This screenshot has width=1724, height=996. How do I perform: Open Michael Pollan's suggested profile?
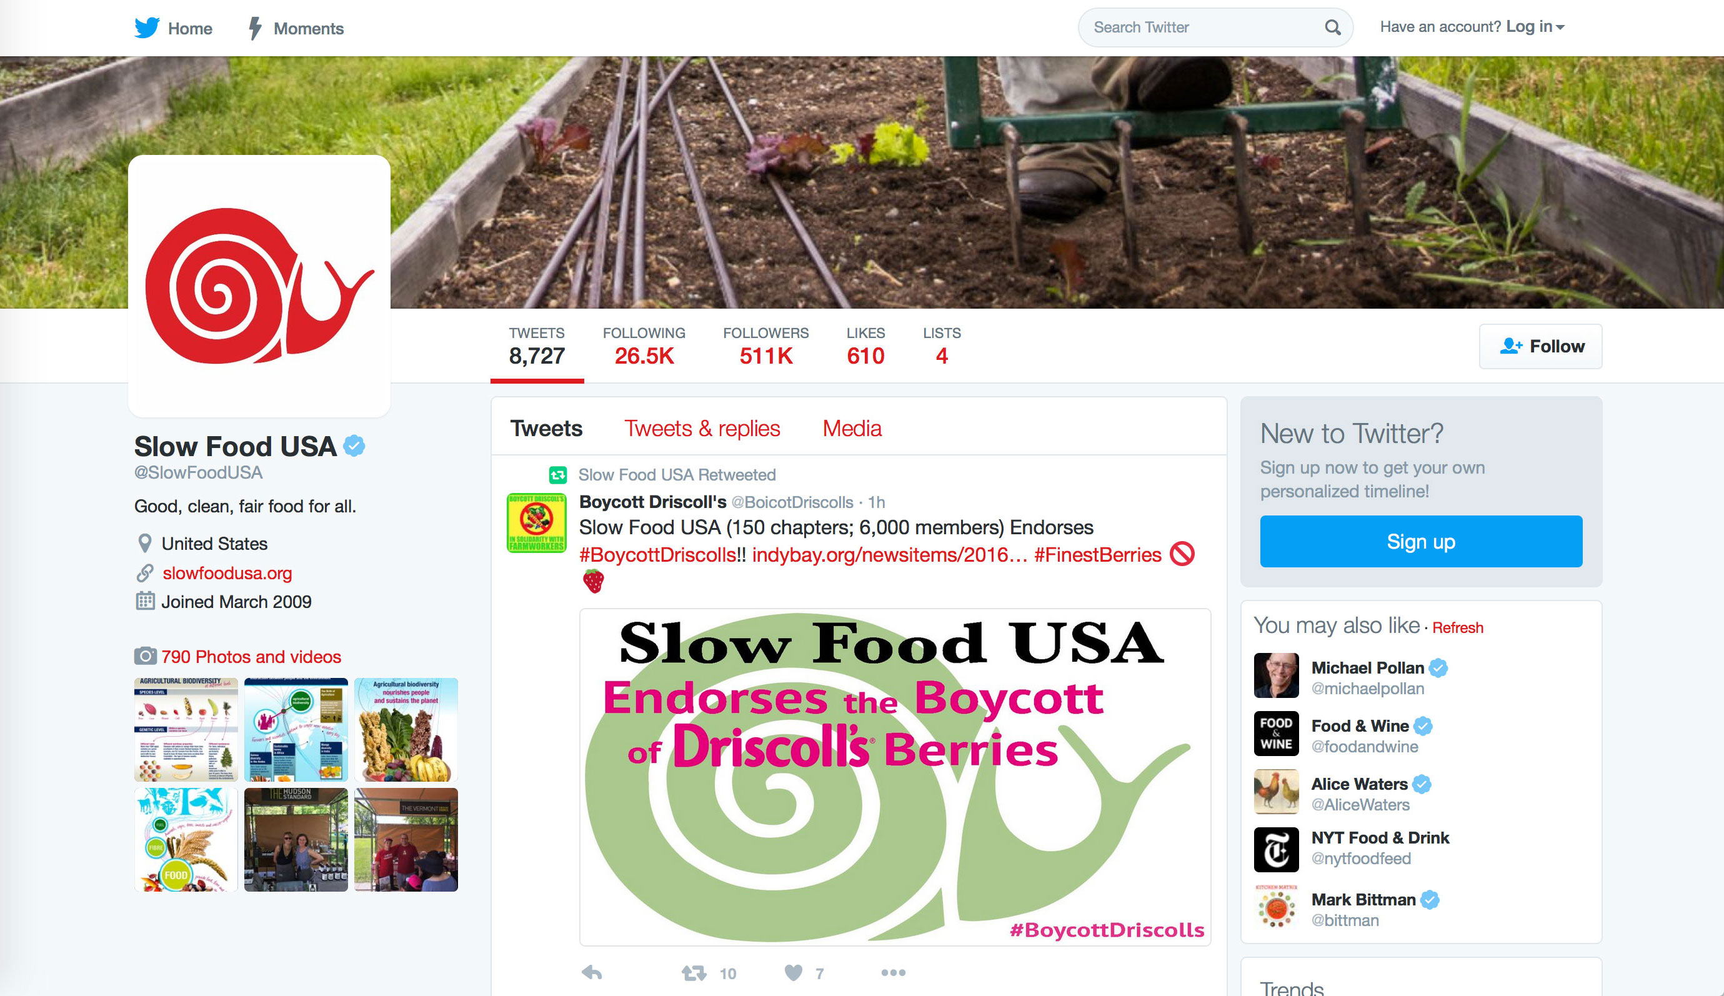click(x=1367, y=677)
